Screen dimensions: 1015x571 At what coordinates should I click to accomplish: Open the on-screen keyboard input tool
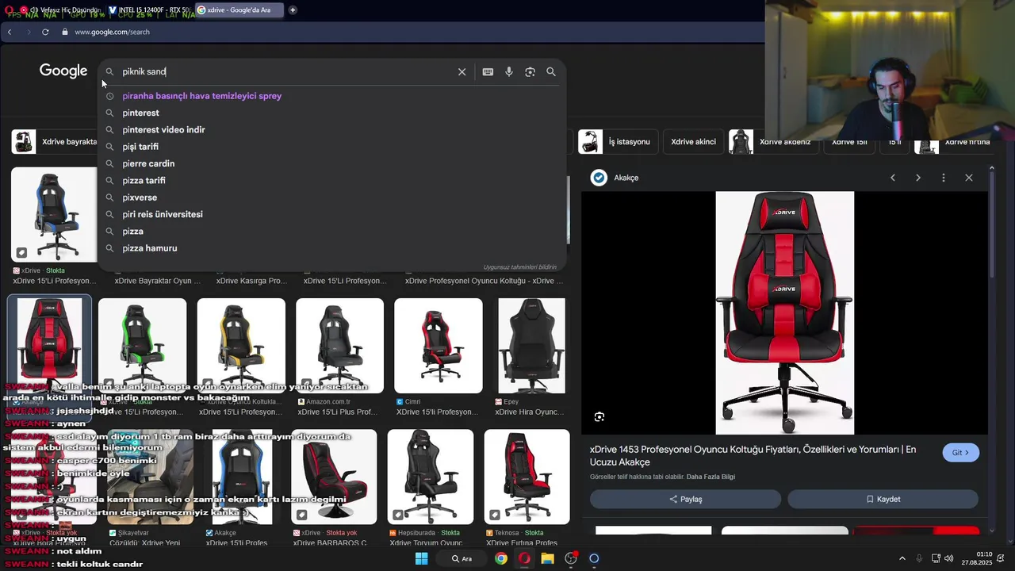coord(488,71)
